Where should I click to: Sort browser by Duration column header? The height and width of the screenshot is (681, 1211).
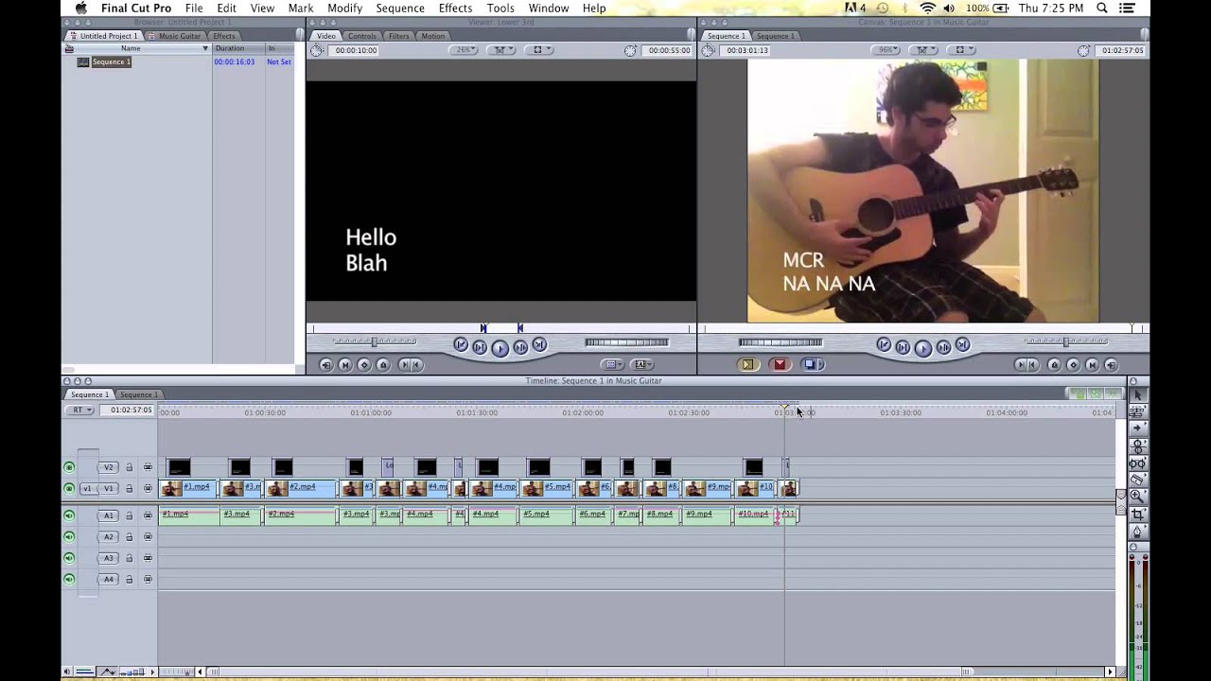[x=237, y=48]
